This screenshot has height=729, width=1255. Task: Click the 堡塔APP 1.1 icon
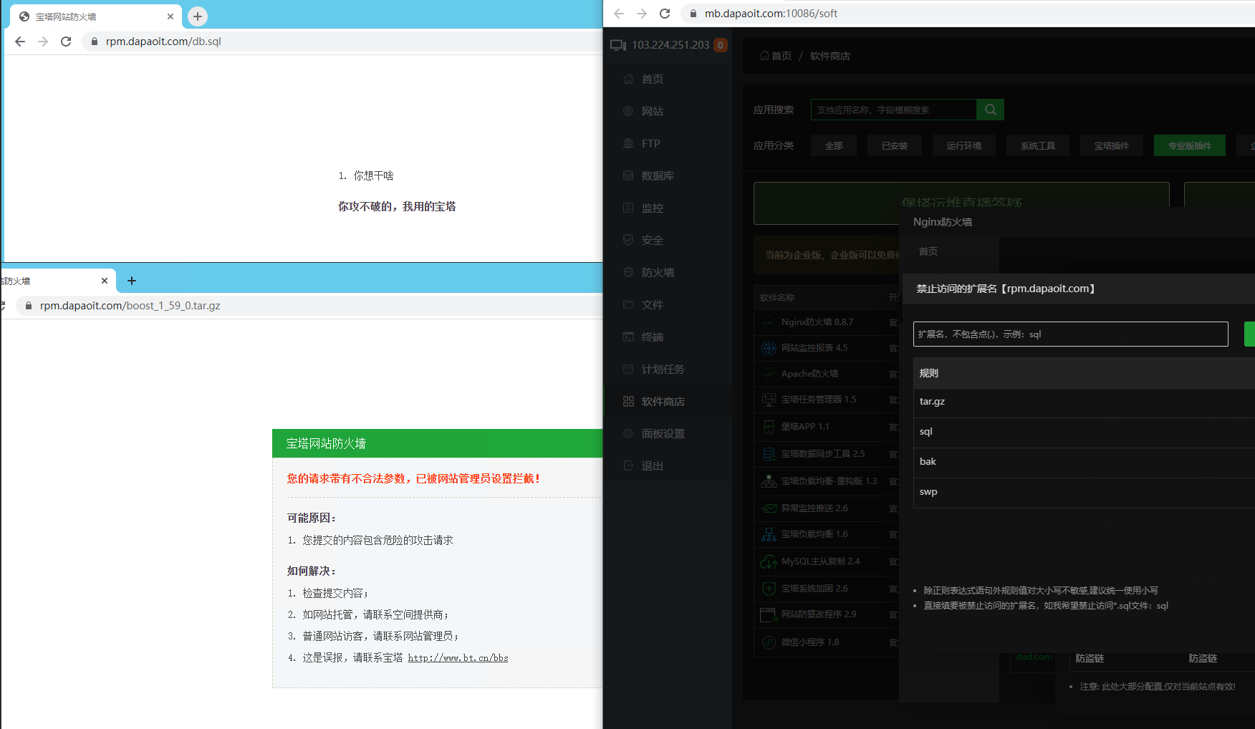pos(769,427)
